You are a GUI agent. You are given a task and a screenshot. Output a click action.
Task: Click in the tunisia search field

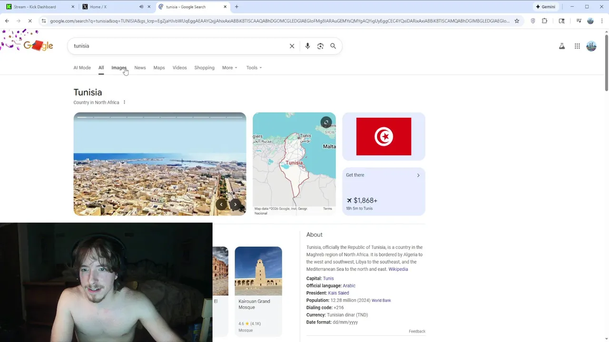pos(178,46)
